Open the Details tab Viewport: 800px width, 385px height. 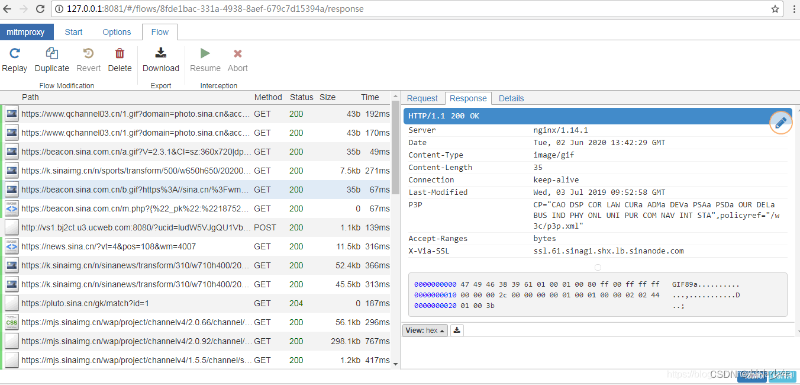coord(511,98)
